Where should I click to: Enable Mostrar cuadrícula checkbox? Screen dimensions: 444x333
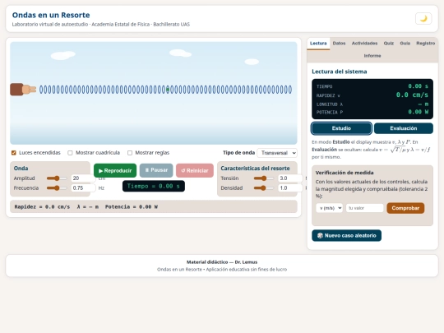(70, 153)
